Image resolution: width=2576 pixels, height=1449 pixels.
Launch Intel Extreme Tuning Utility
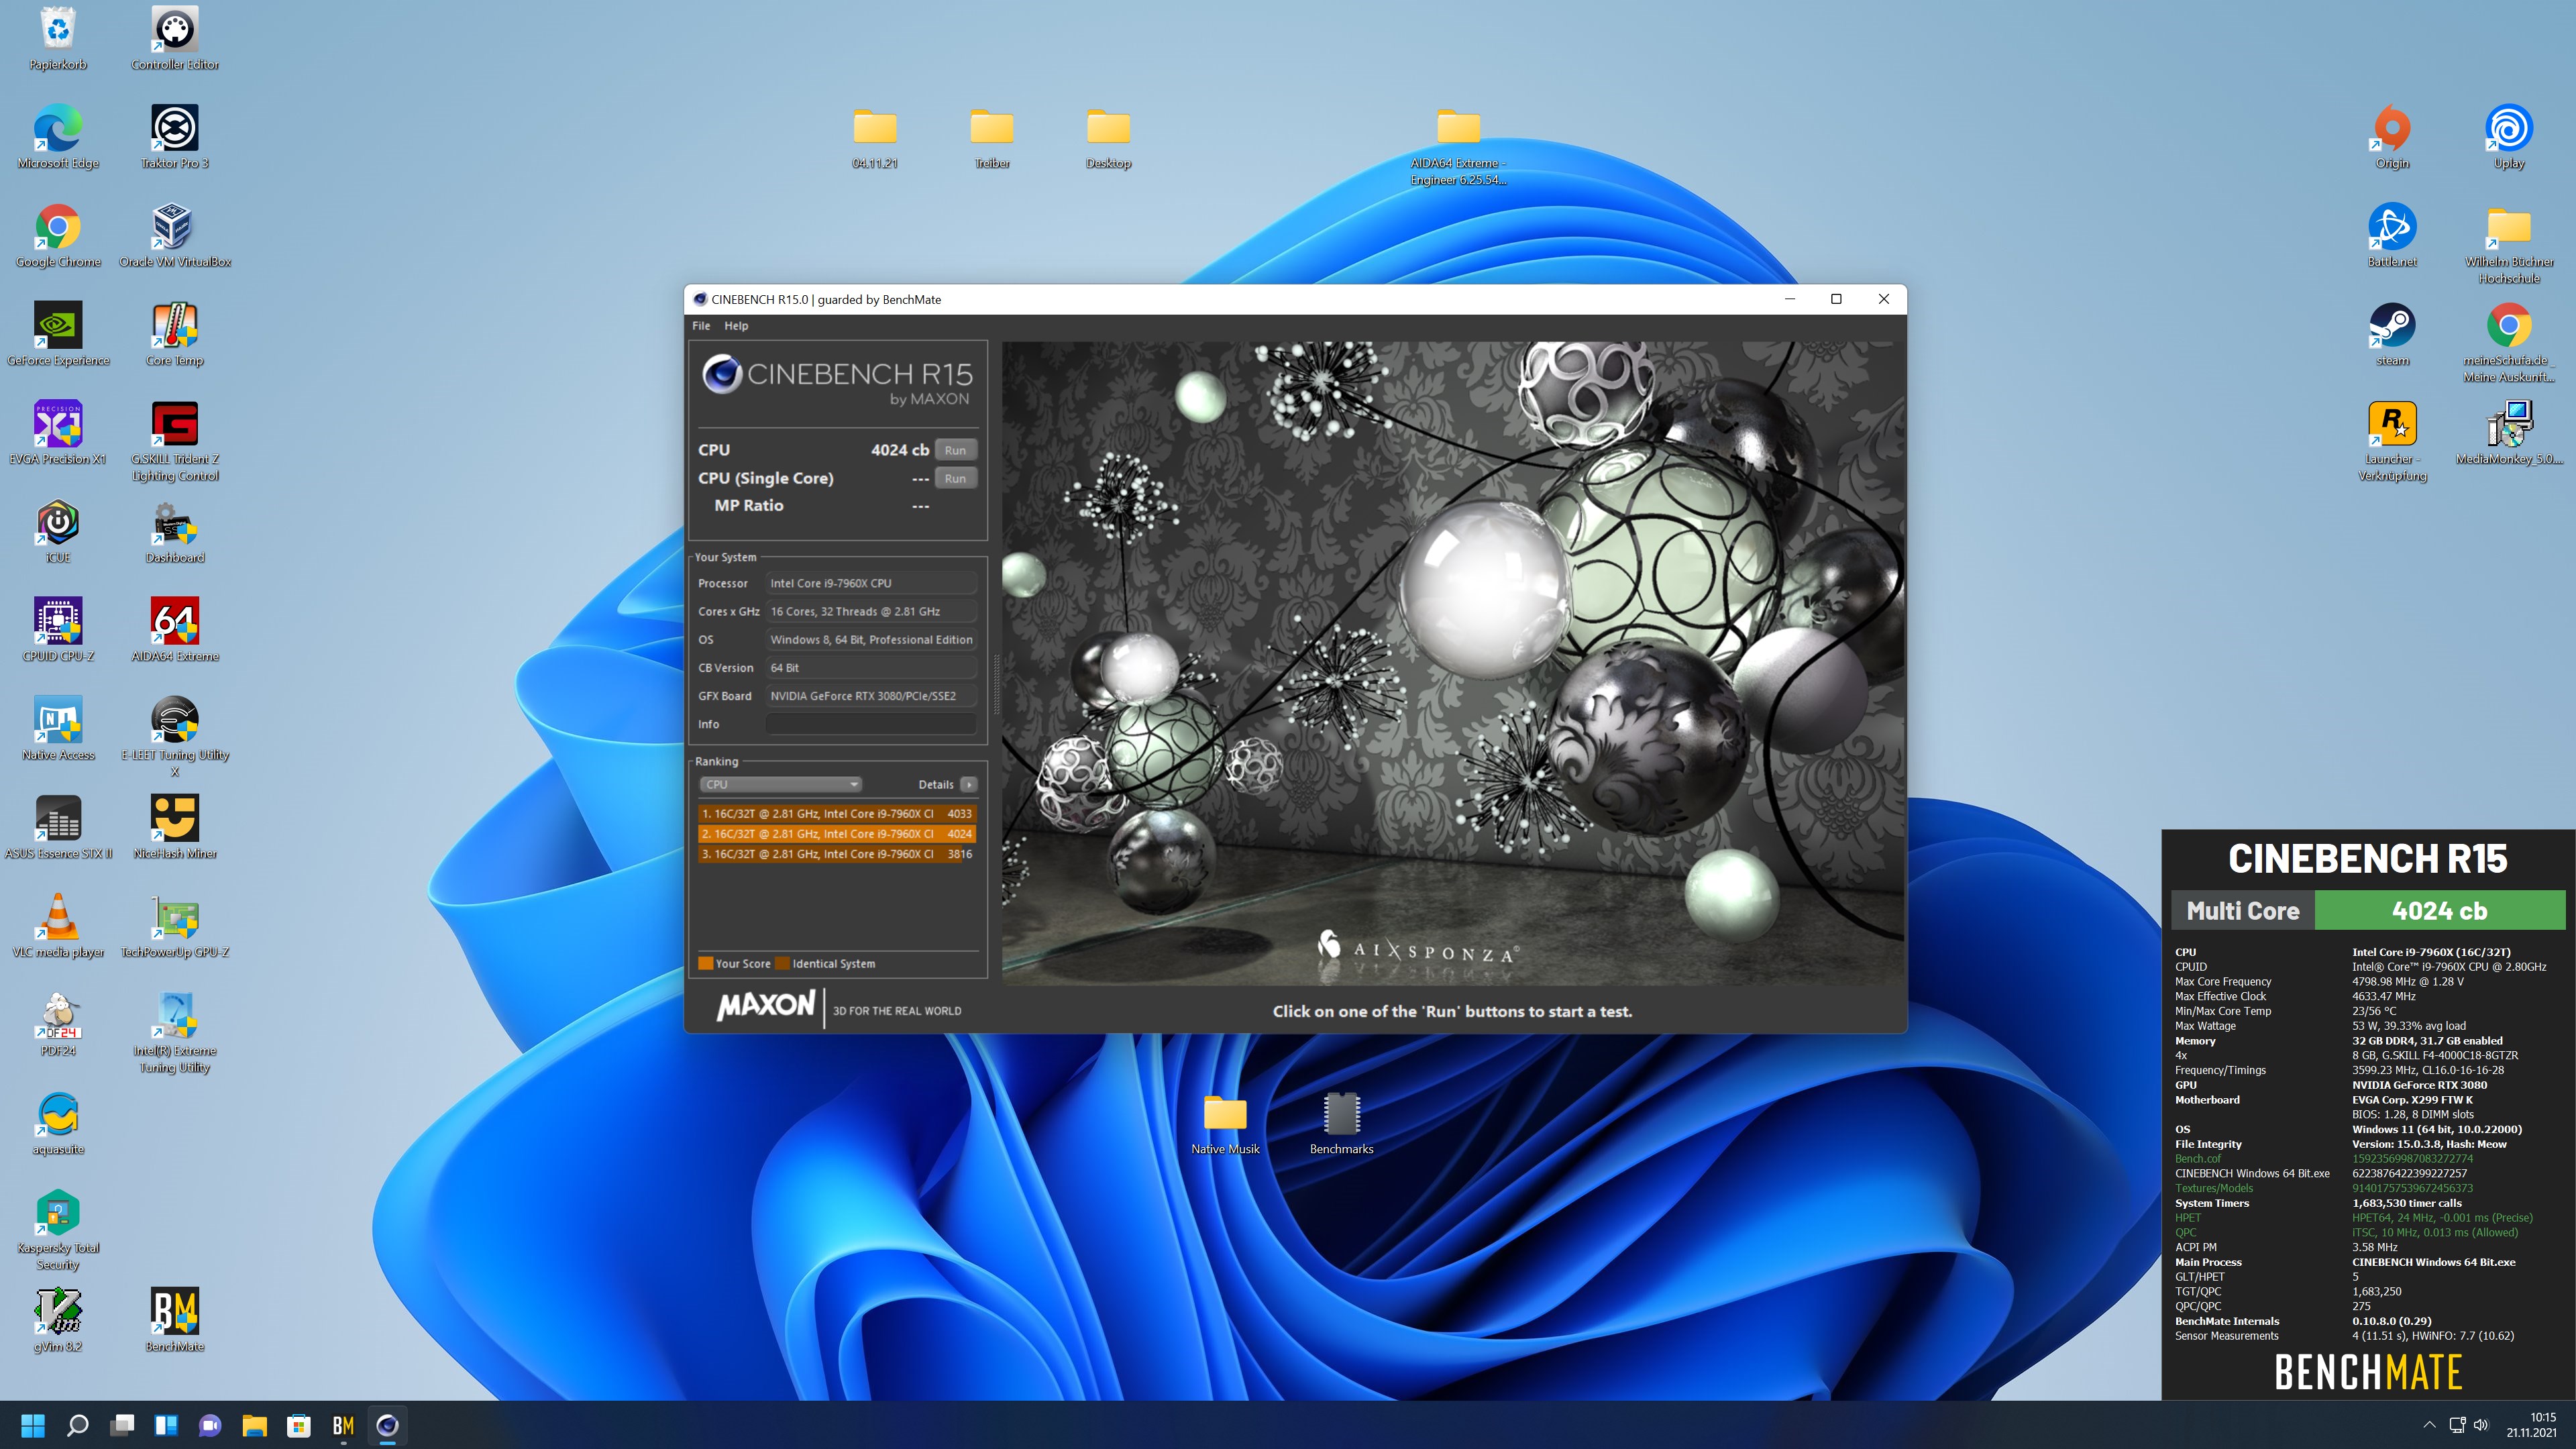point(175,1033)
